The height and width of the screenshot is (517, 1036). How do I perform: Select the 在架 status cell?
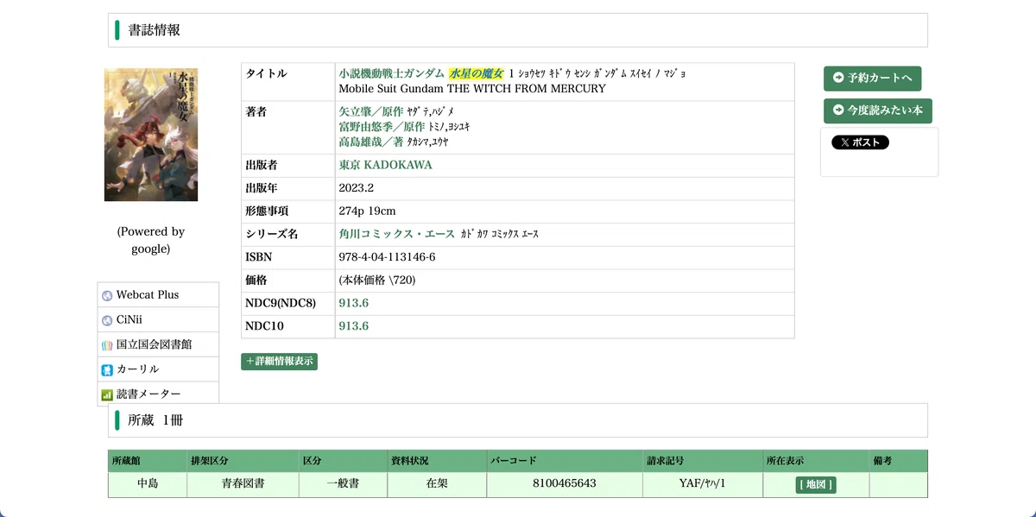pyautogui.click(x=437, y=484)
